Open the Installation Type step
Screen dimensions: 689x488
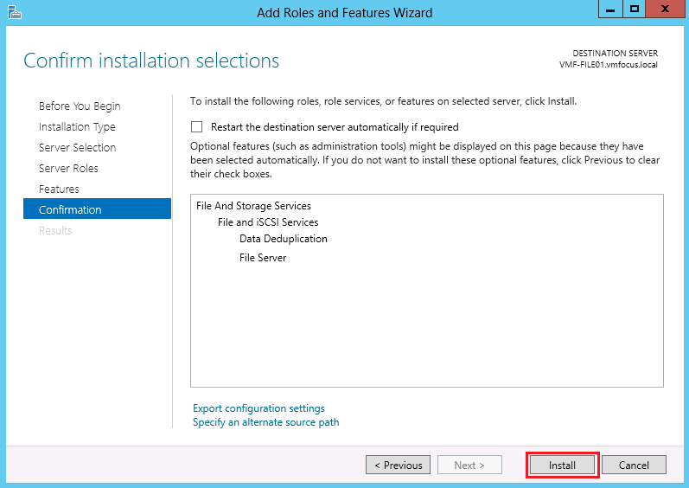click(77, 127)
